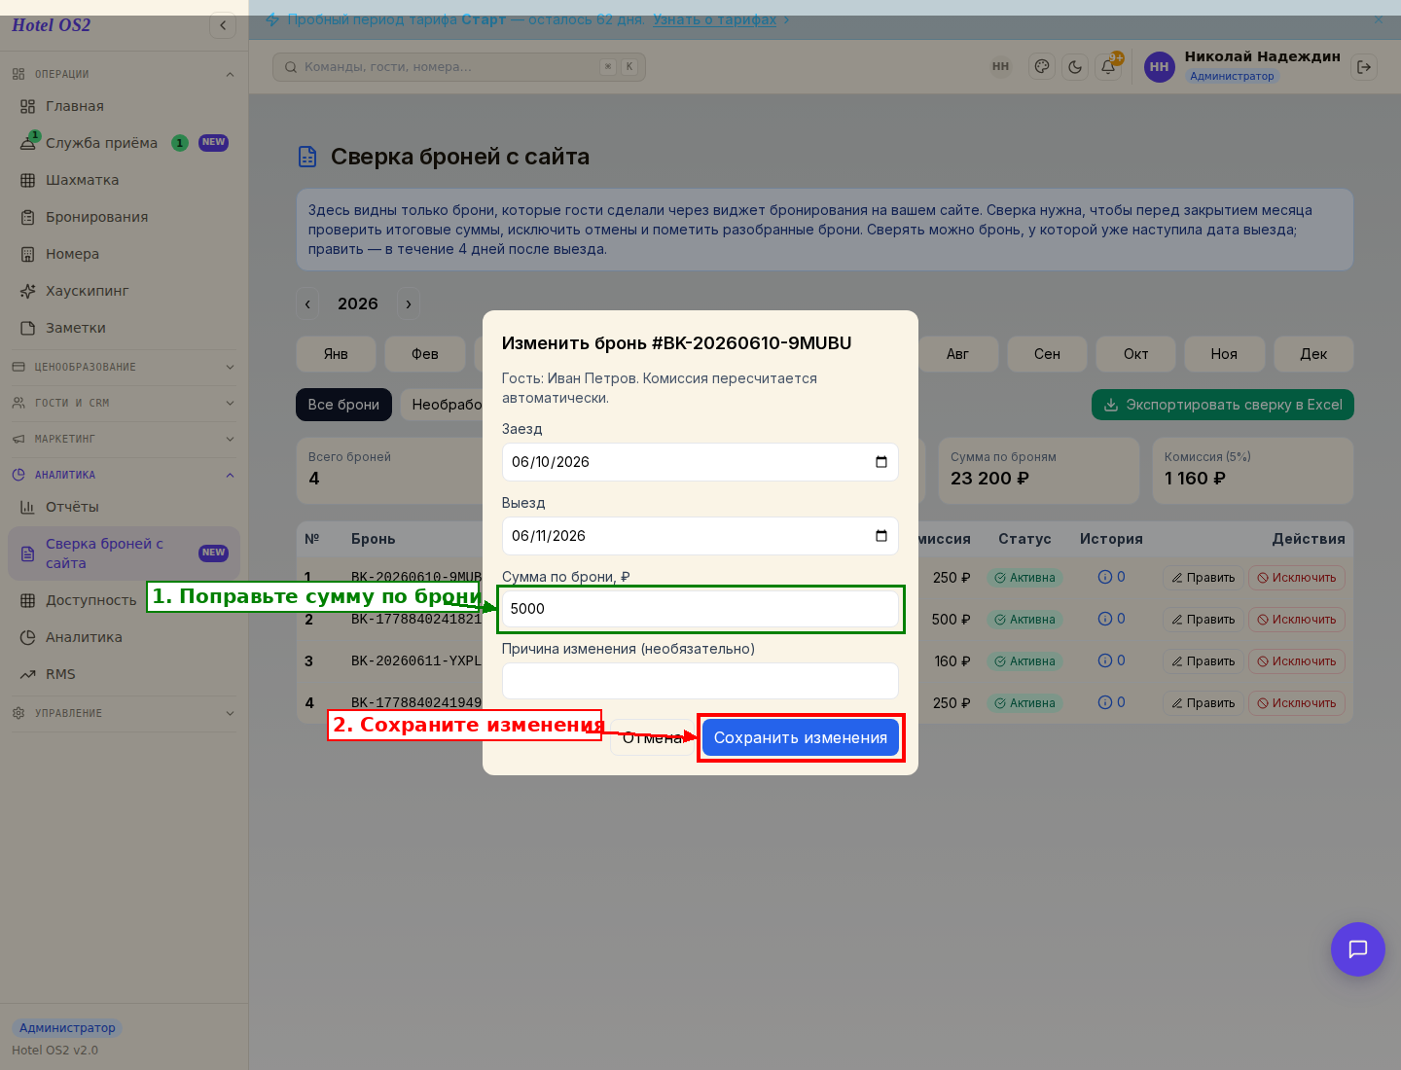The width and height of the screenshot is (1401, 1070).
Task: Open the color theme palette icon
Action: pos(1042,66)
